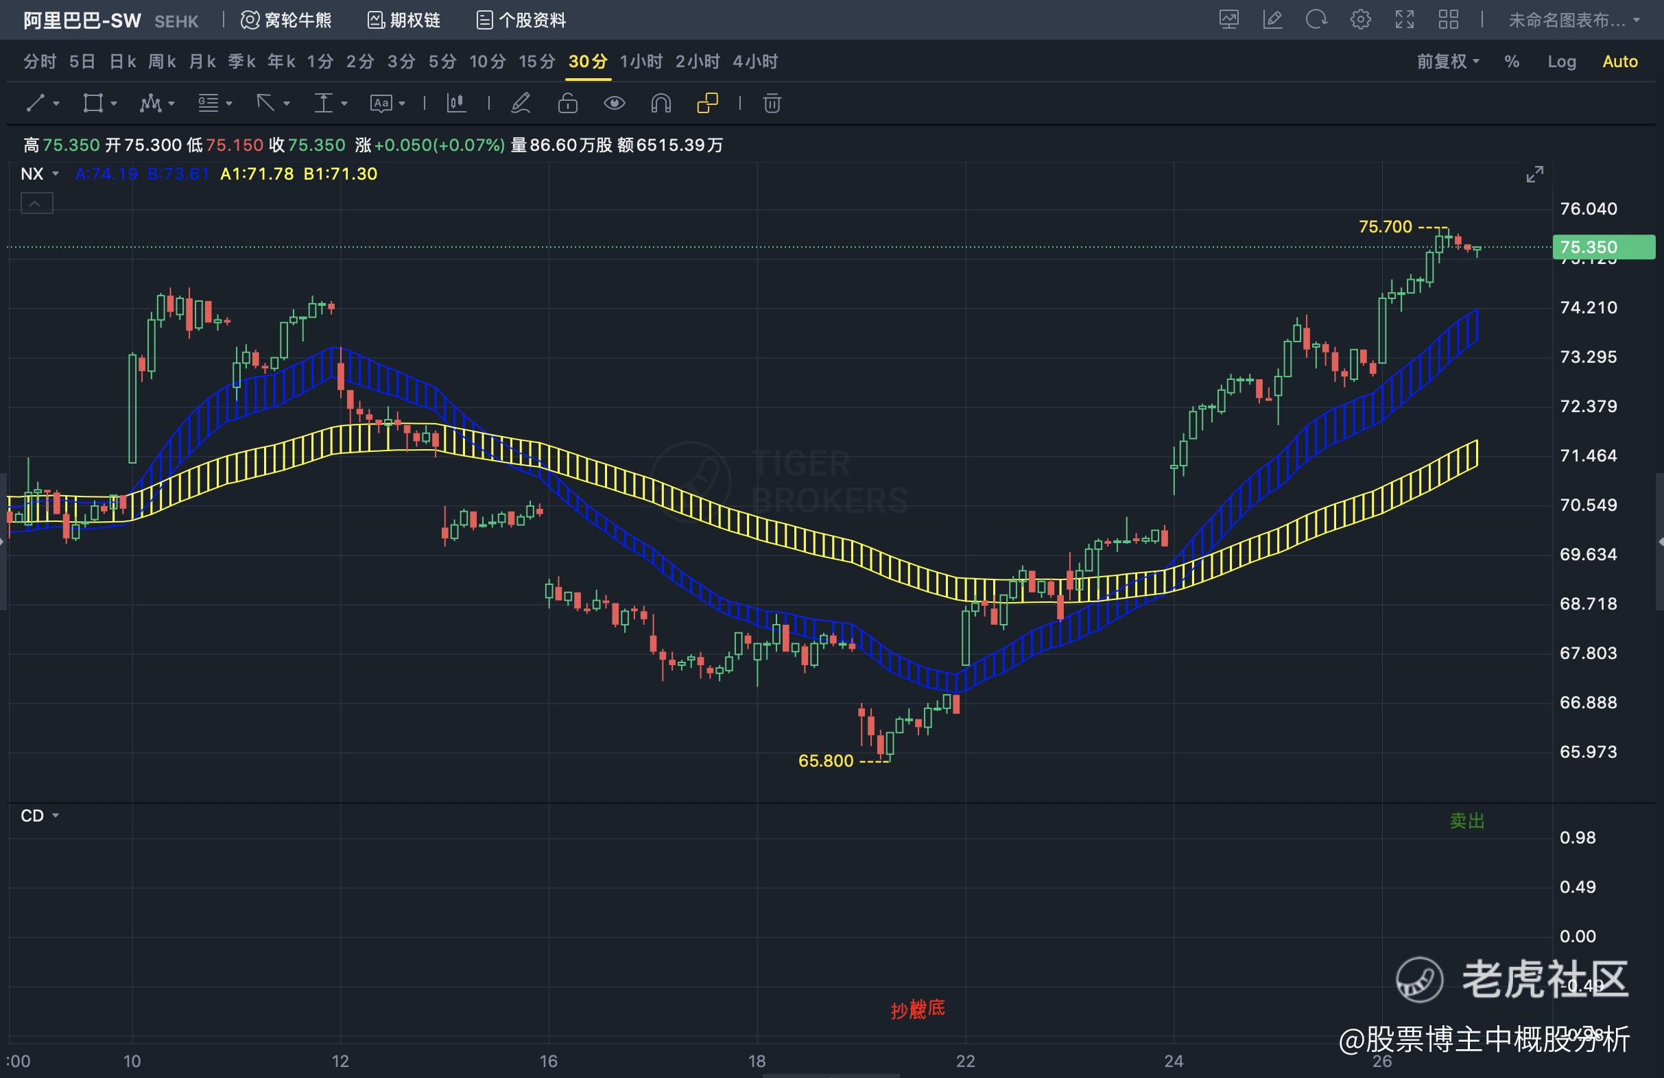Viewport: 1664px width, 1078px height.
Task: Open chart settings gear
Action: [x=1361, y=20]
